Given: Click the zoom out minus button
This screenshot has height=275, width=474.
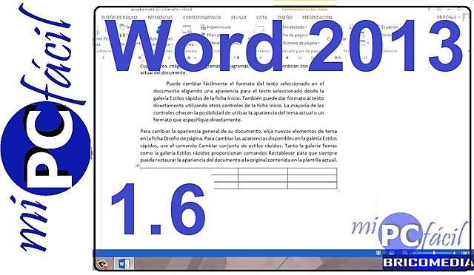Looking at the screenshot, I should pos(415,253).
